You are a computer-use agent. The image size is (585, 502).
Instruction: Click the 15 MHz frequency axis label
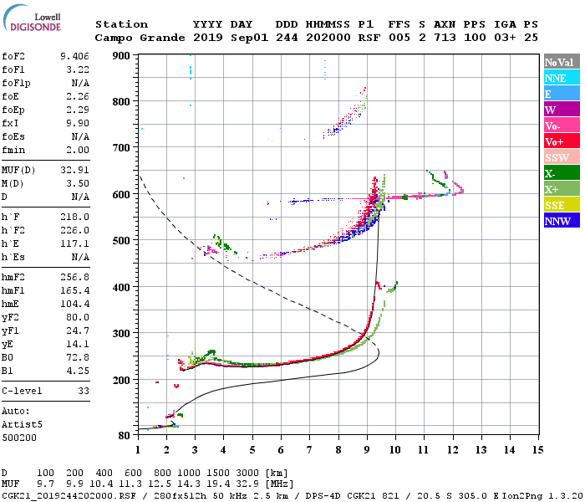pyautogui.click(x=538, y=450)
